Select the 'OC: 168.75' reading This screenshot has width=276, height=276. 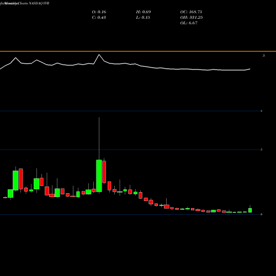pyautogui.click(x=191, y=12)
